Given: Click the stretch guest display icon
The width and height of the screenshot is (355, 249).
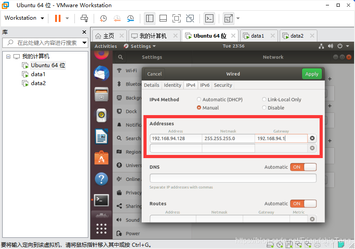Looking at the screenshot, I should click(228, 18).
